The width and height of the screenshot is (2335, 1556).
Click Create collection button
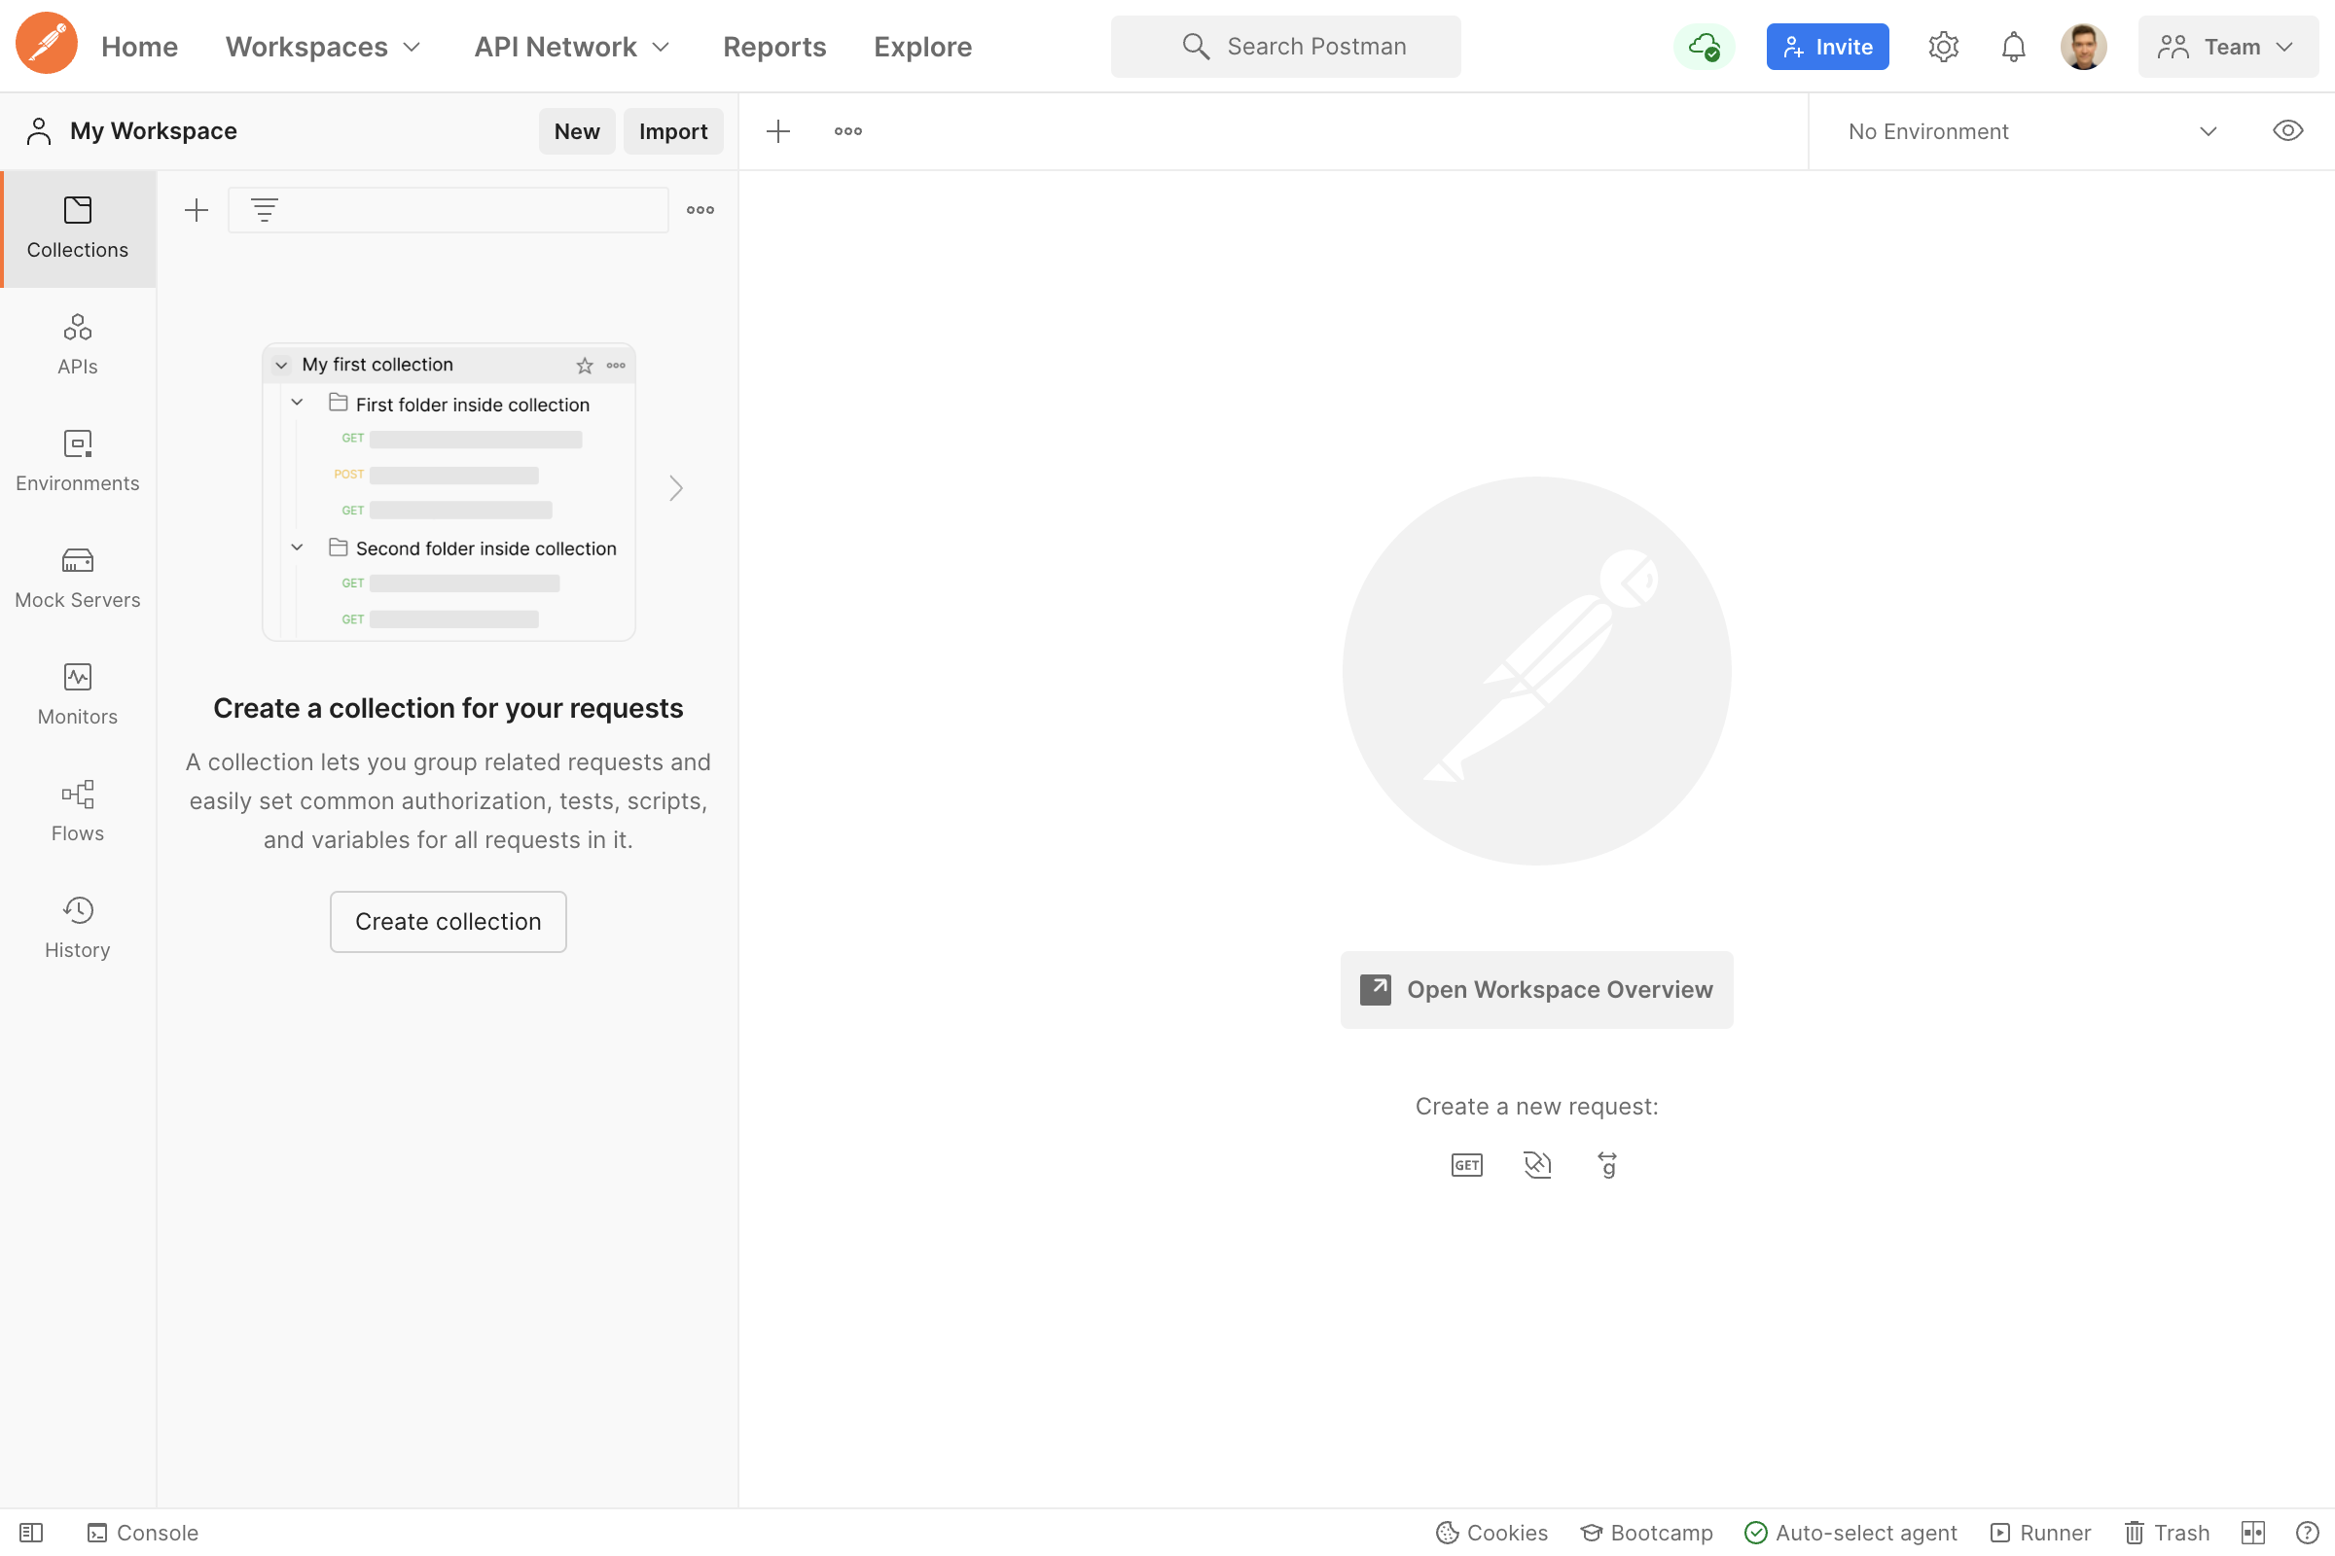(x=449, y=920)
